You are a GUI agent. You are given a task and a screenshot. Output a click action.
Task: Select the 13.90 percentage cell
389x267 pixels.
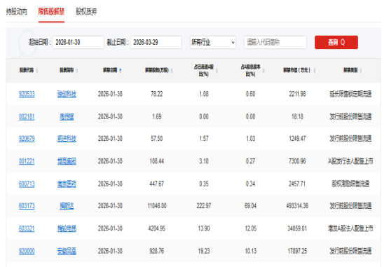pyautogui.click(x=204, y=228)
